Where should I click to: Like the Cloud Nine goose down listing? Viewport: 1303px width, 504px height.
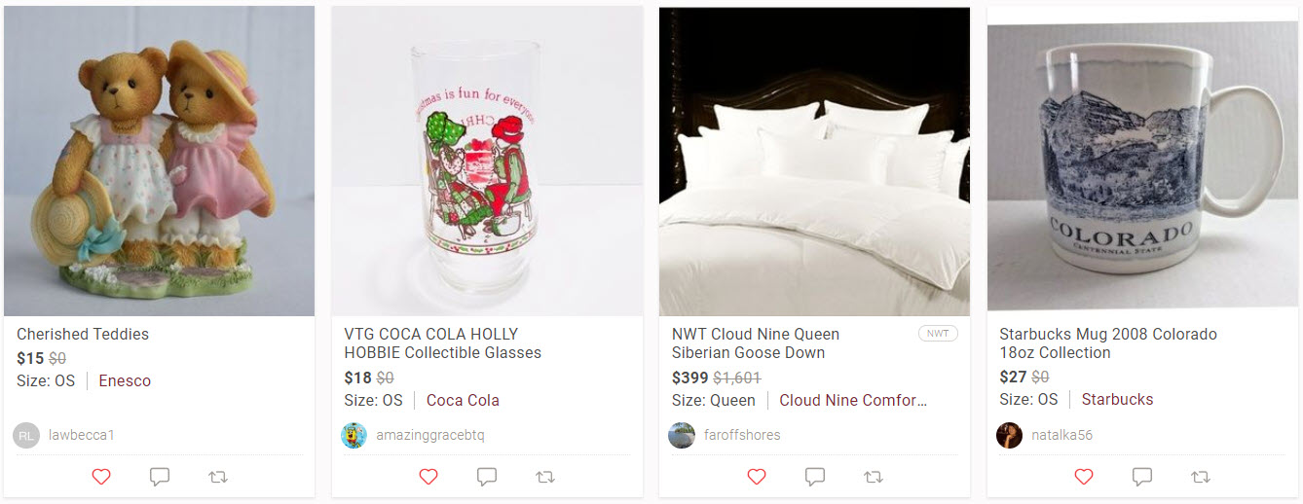coord(757,477)
